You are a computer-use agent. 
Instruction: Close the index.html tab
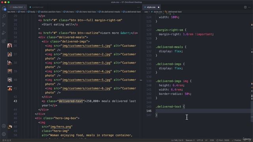(x=25, y=7)
